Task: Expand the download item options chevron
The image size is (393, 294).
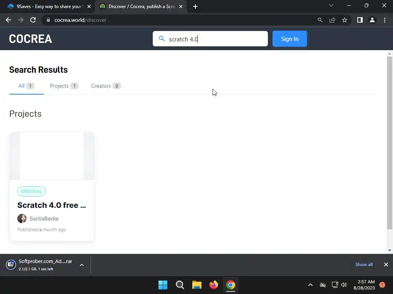Action: point(82,265)
